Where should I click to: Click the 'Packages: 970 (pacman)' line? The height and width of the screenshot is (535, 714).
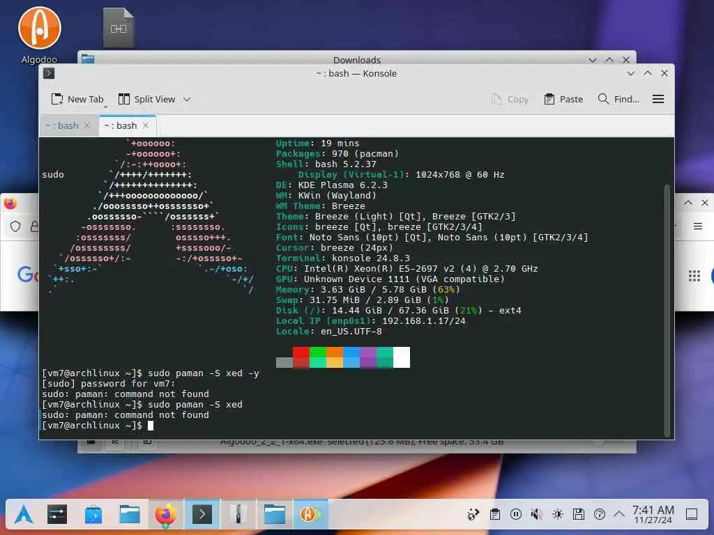coord(337,154)
